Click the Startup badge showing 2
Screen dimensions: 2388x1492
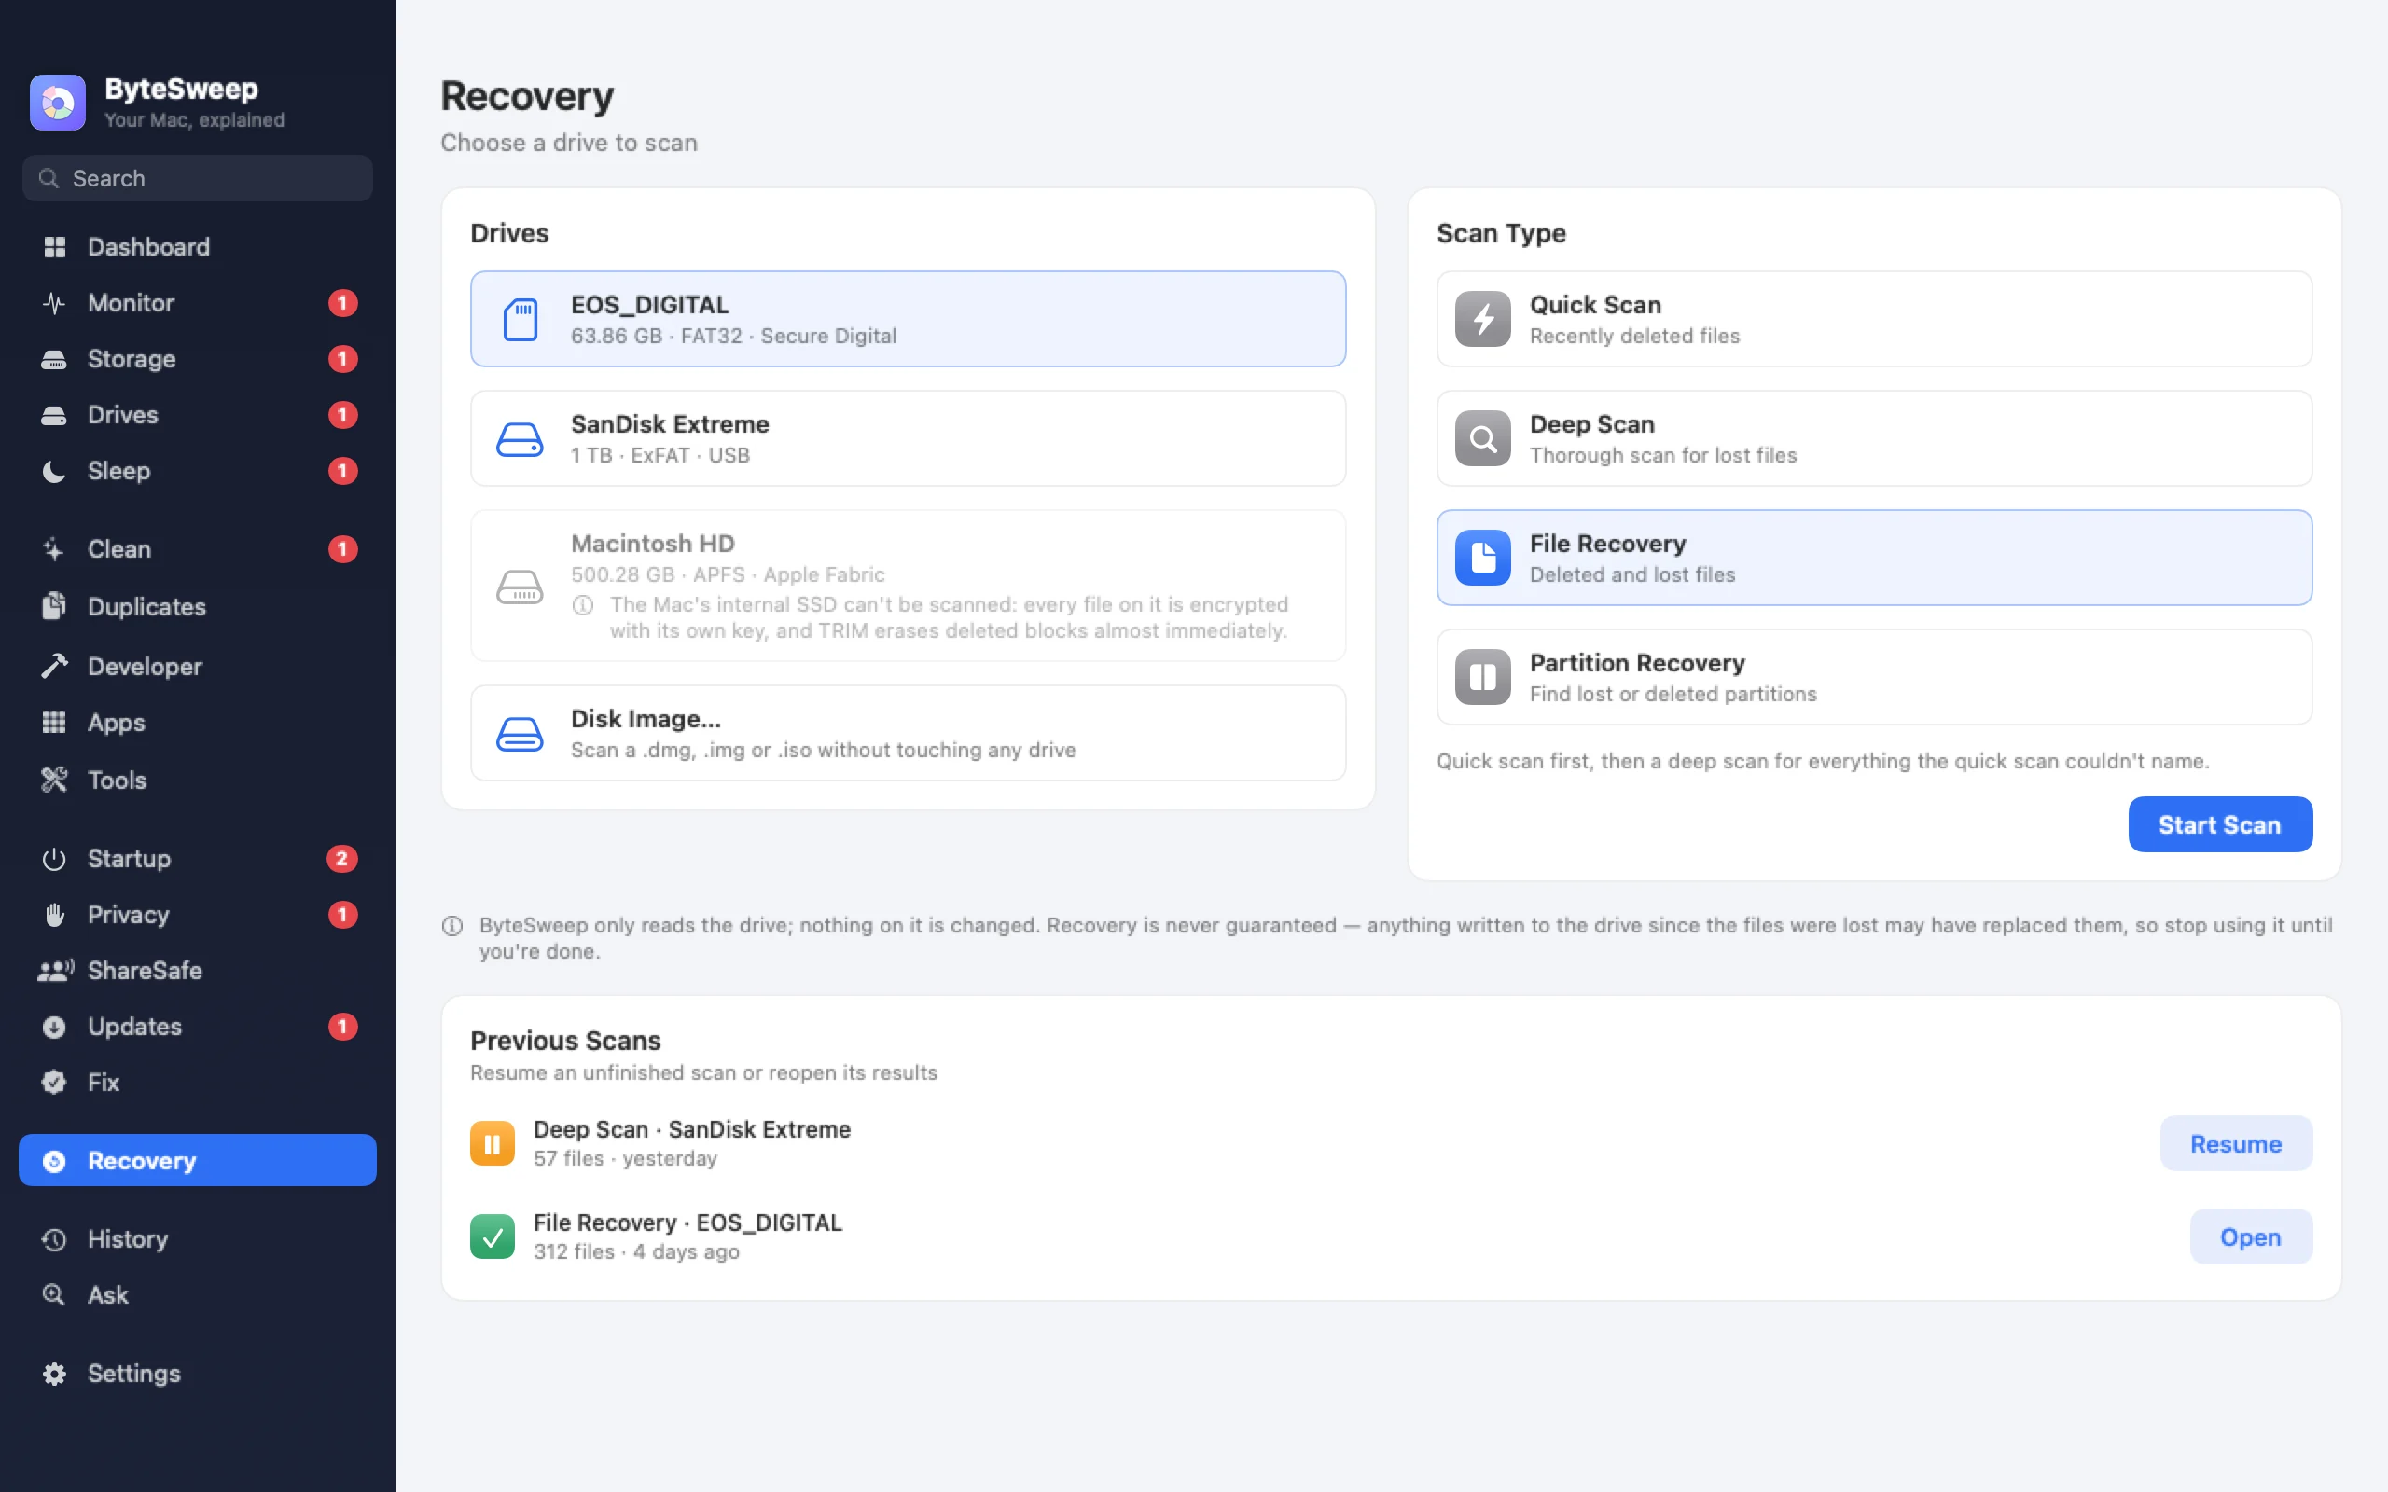[x=341, y=859]
